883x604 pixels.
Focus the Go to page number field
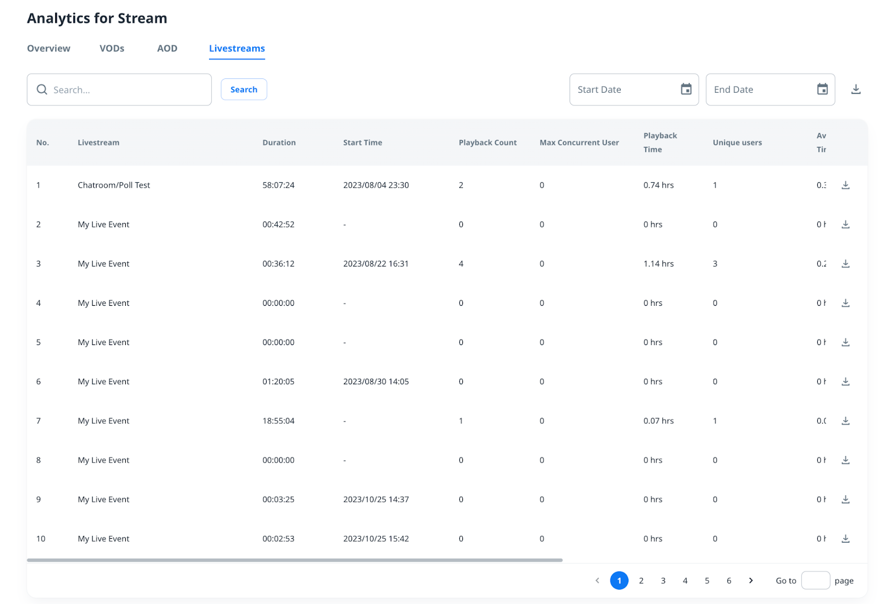click(815, 580)
